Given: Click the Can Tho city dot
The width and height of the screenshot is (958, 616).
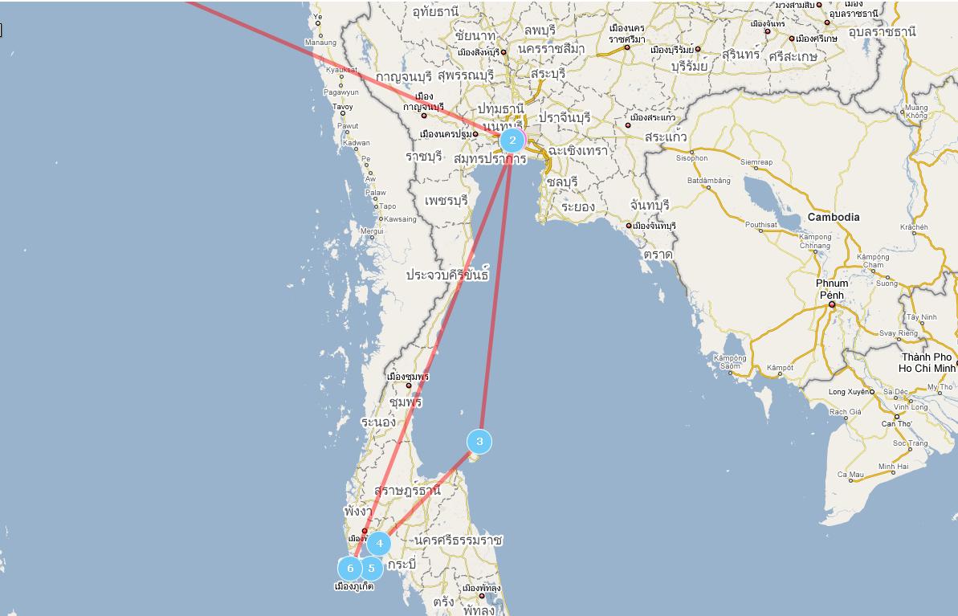Looking at the screenshot, I should 897,416.
